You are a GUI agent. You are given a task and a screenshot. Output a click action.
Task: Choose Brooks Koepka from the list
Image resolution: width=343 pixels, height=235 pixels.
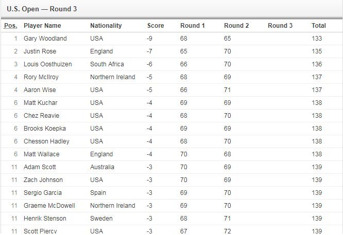45,129
